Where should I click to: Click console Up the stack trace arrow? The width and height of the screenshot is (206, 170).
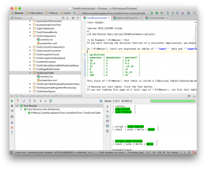[107, 106]
